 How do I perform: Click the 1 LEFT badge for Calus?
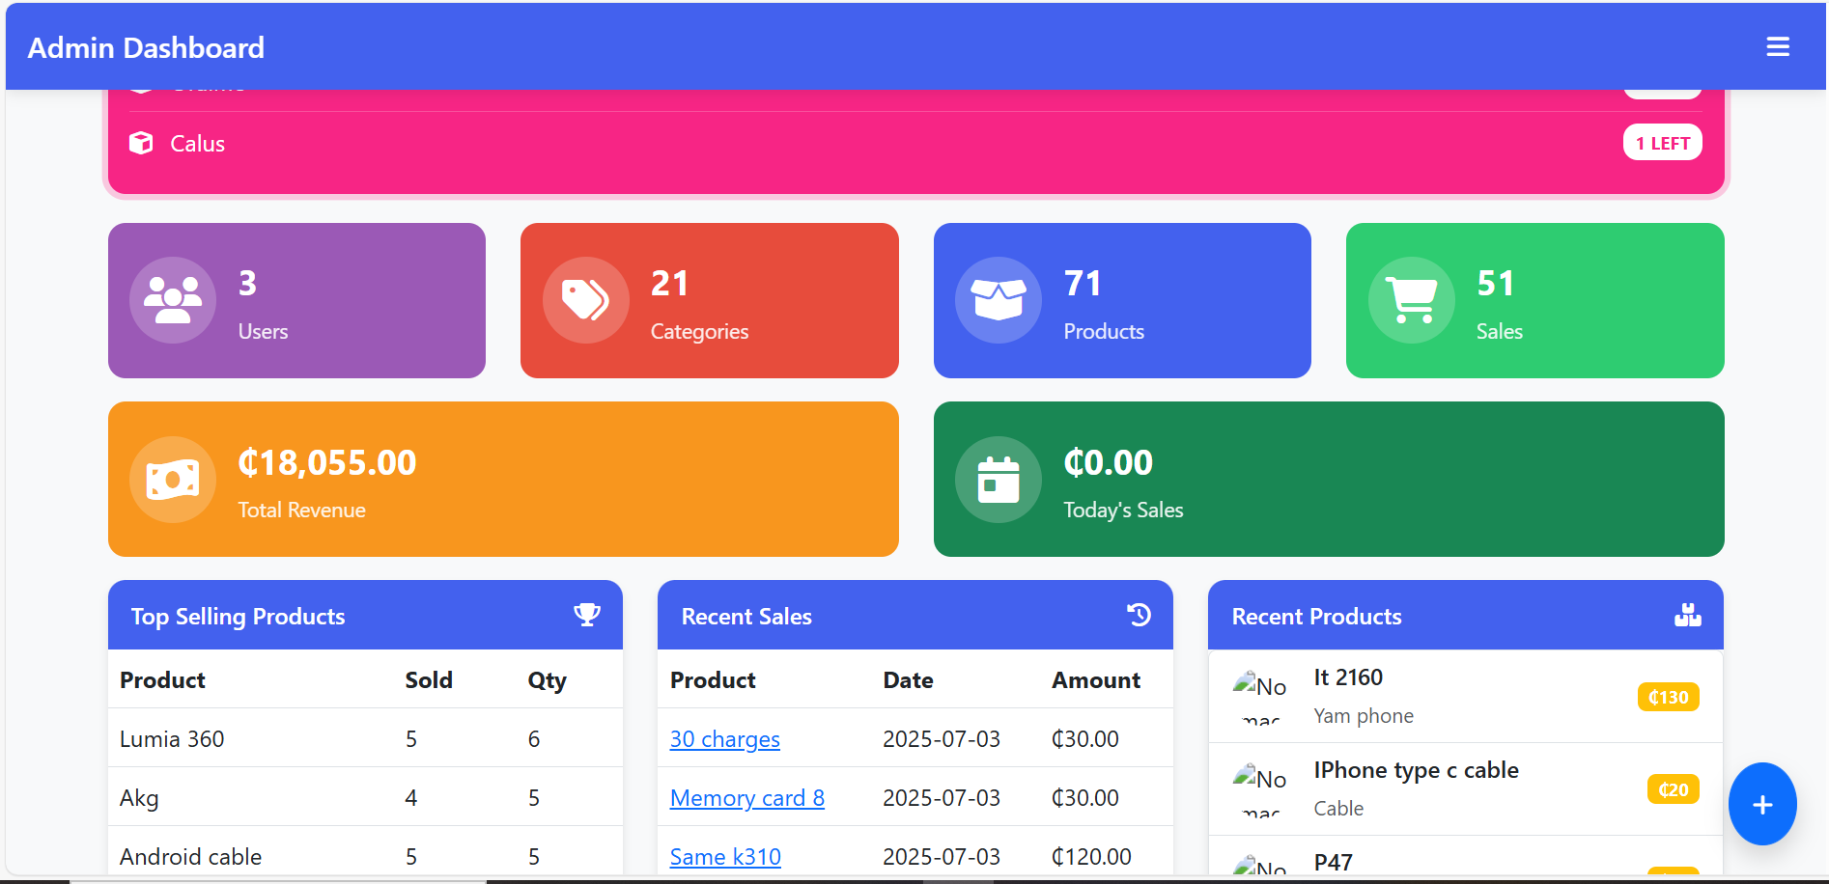(x=1662, y=143)
